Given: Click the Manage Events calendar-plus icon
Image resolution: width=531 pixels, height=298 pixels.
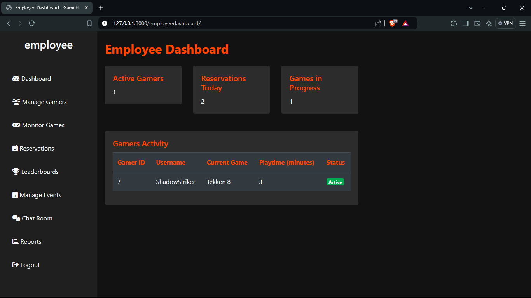Looking at the screenshot, I should pos(15,195).
